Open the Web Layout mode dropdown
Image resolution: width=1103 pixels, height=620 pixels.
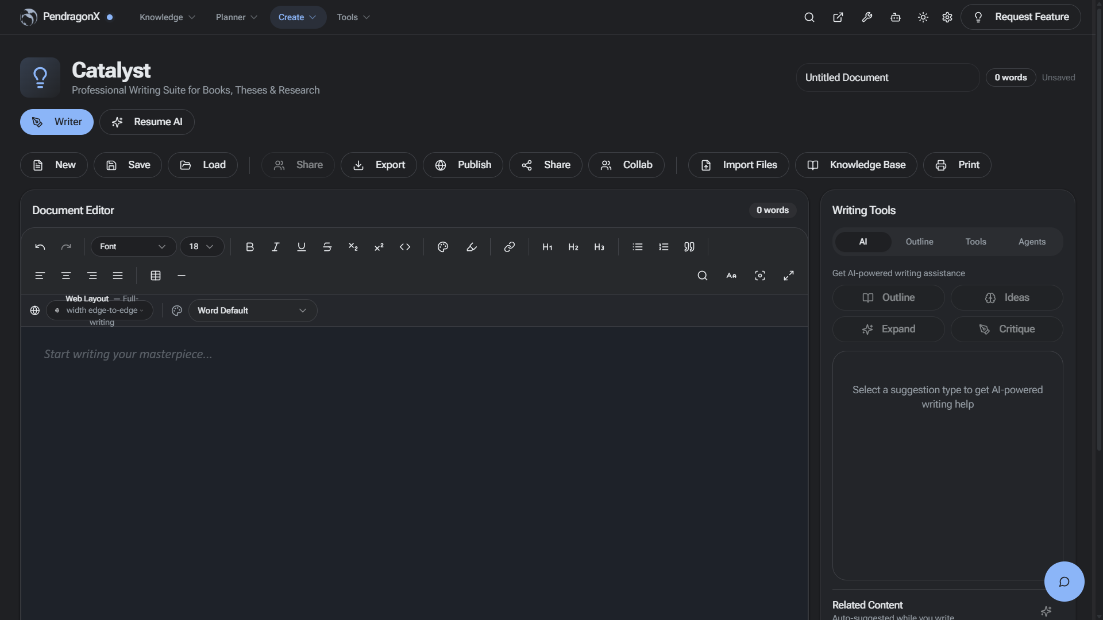coord(99,311)
